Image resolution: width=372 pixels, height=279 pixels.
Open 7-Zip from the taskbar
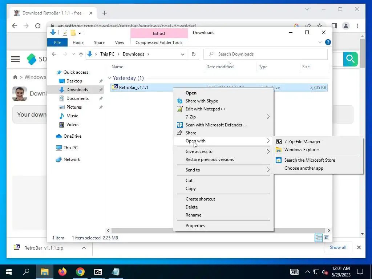[x=98, y=272]
